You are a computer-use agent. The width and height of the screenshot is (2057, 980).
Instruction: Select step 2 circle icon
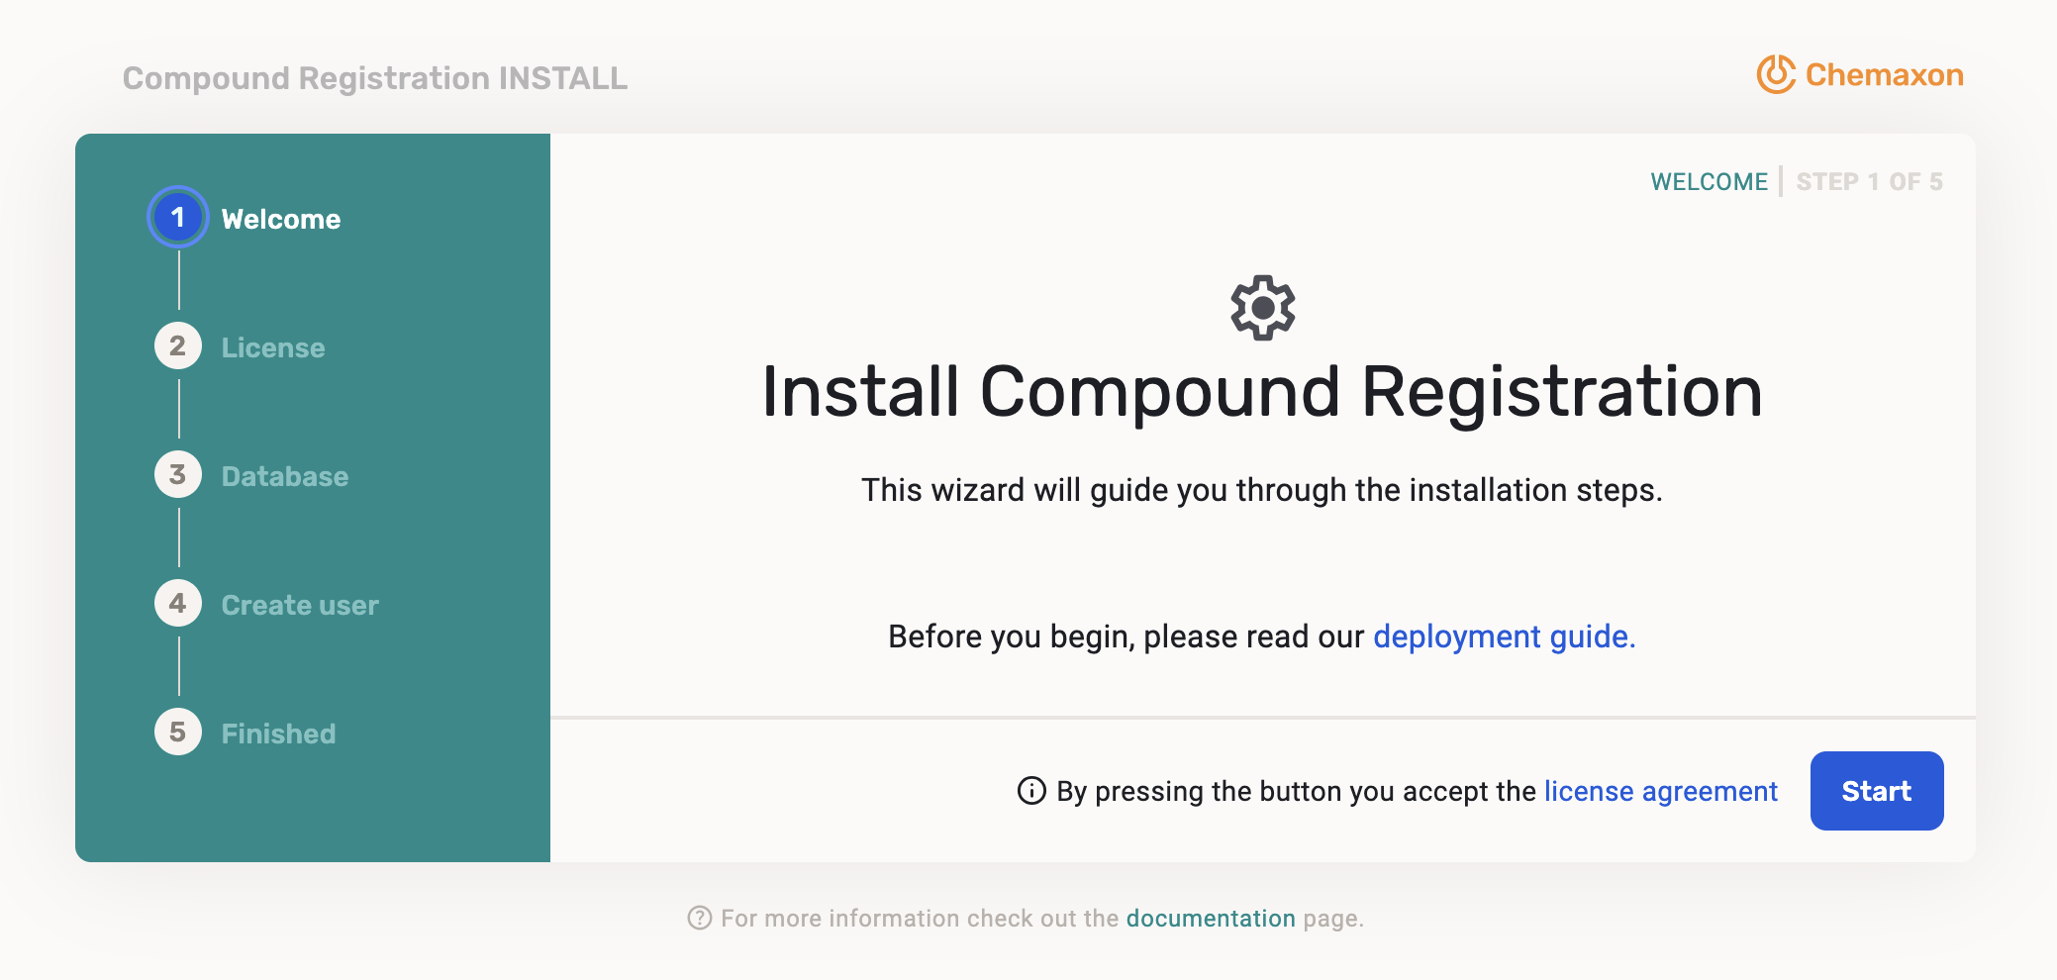[178, 346]
